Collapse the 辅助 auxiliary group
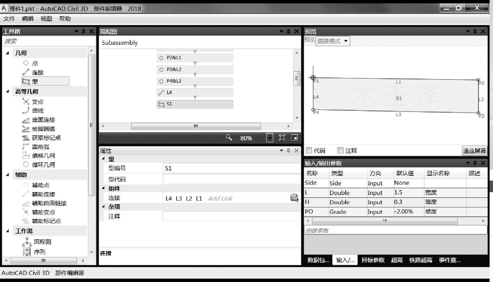This screenshot has width=493, height=282. tap(8, 175)
